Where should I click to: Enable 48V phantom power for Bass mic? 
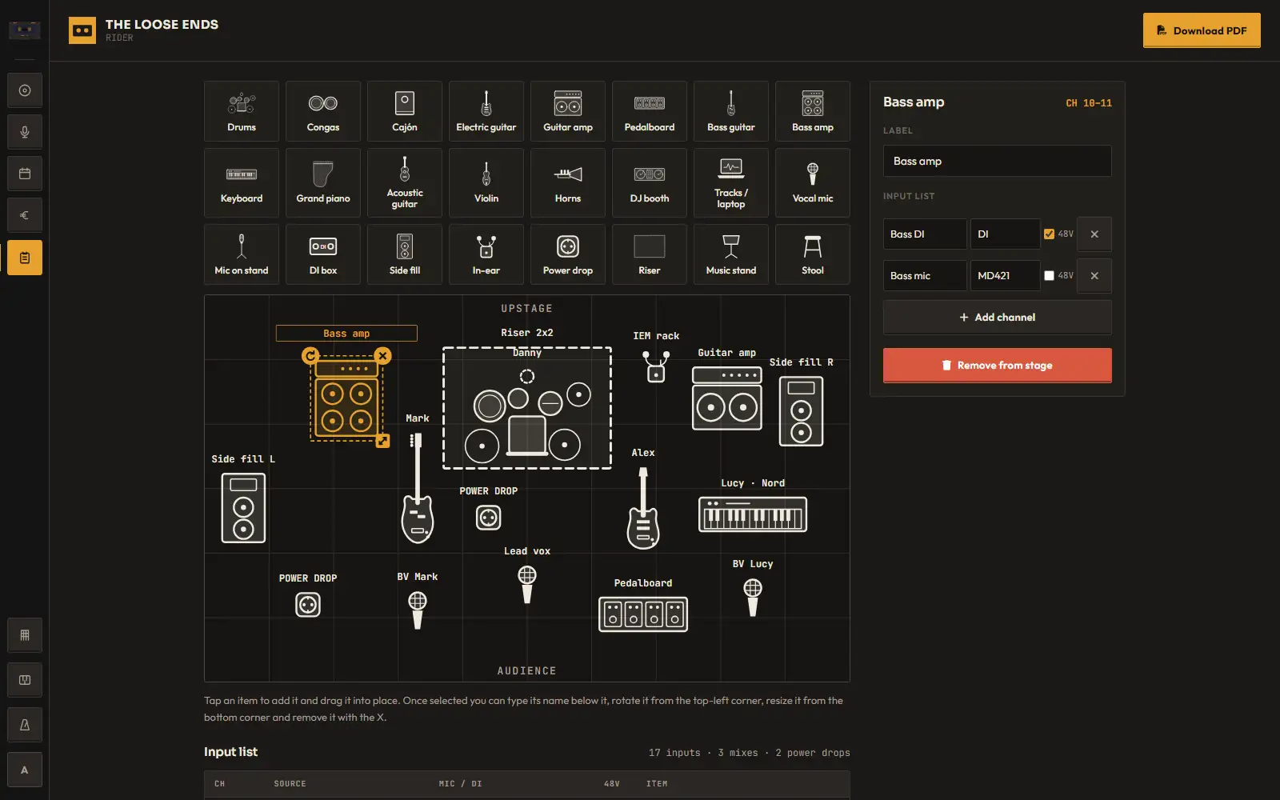pos(1049,275)
